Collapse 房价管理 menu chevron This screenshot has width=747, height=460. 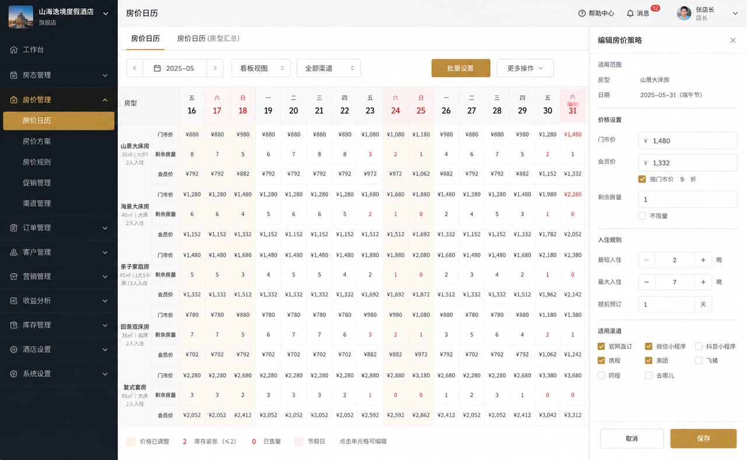[105, 100]
